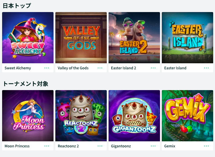Select the Moon Princess game artwork
The height and width of the screenshot is (157, 215).
pyautogui.click(x=28, y=116)
